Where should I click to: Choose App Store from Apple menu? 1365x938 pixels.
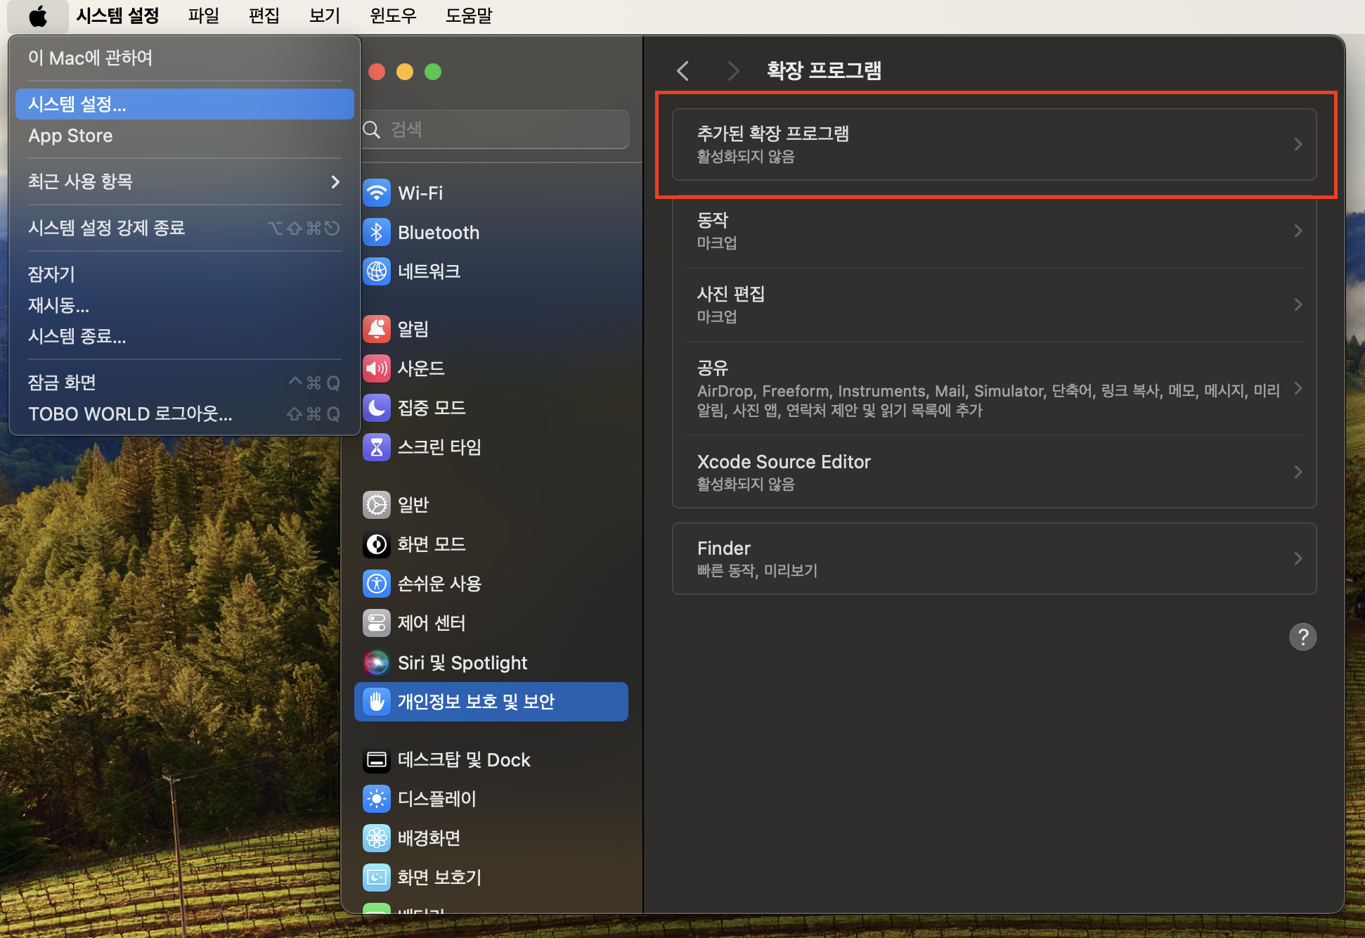[70, 136]
